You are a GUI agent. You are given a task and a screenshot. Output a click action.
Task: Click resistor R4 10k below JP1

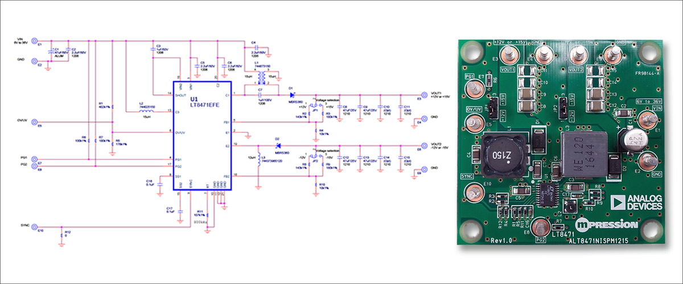[315, 131]
